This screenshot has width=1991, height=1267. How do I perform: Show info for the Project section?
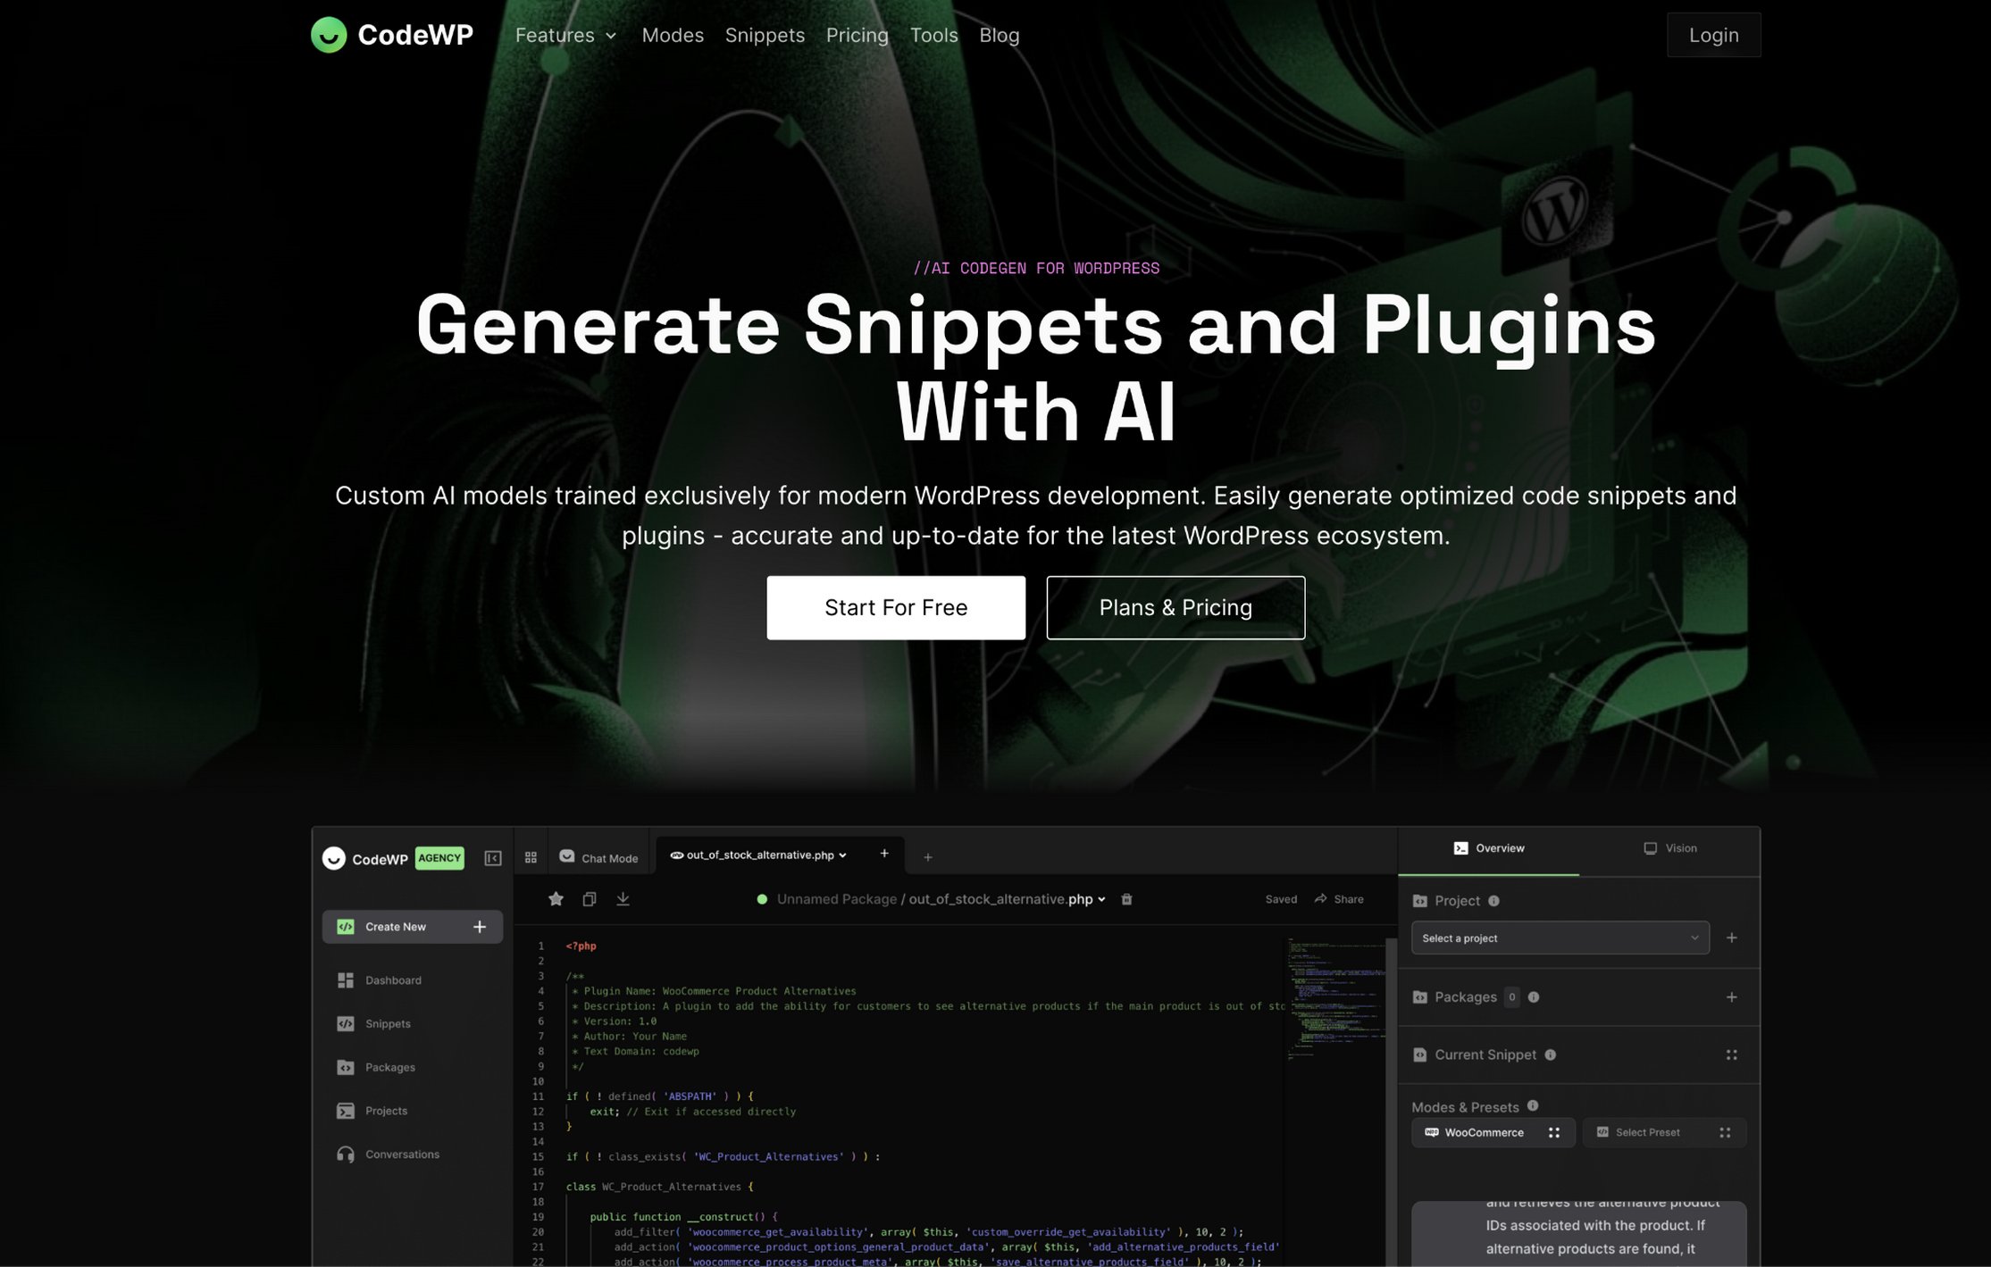(1493, 901)
